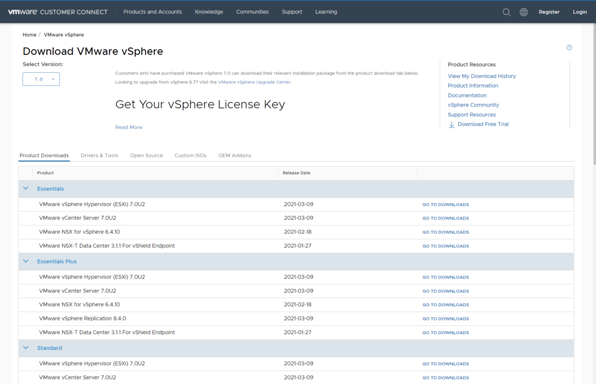This screenshot has width=596, height=384.
Task: Click the Essentials section title
Action: pyautogui.click(x=51, y=189)
